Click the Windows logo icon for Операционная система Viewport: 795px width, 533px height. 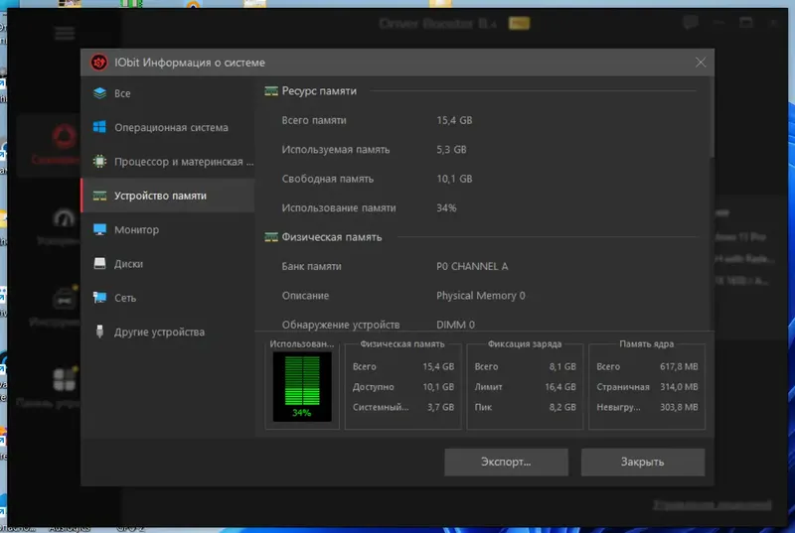click(100, 127)
